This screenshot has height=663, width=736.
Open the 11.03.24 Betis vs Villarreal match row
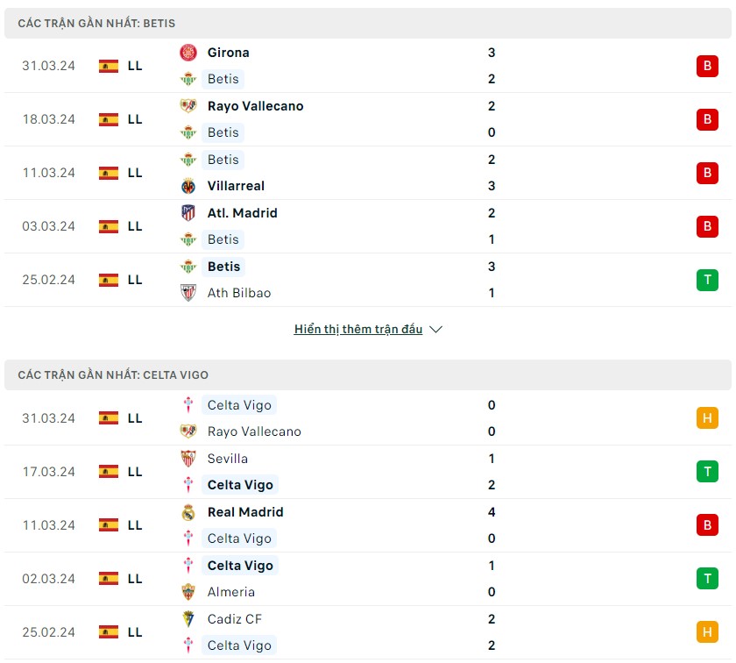click(x=368, y=173)
